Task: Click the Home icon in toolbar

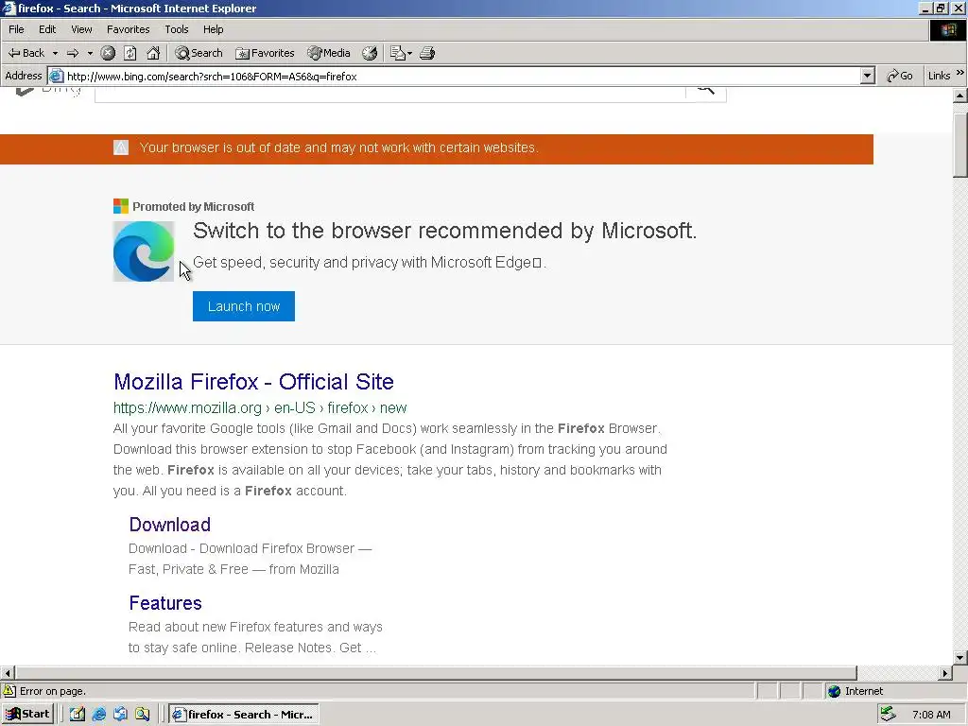Action: pos(153,53)
